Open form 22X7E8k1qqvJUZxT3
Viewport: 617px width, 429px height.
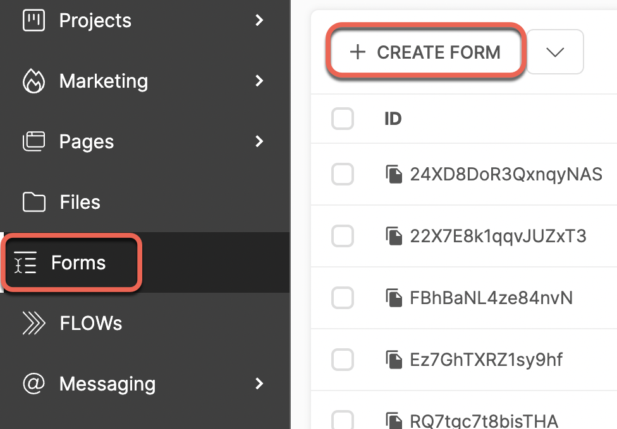pyautogui.click(x=498, y=236)
